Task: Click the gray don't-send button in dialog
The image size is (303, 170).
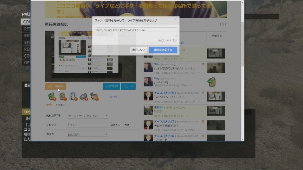Action: click(138, 50)
